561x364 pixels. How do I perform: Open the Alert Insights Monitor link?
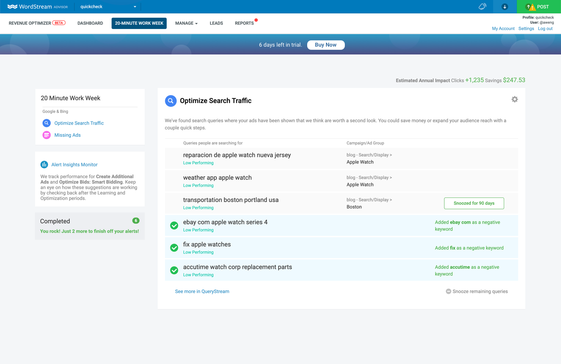point(74,165)
